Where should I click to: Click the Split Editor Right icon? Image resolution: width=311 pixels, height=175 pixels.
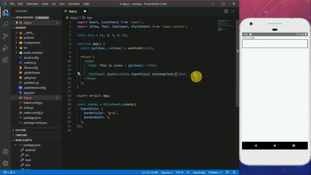[226, 11]
